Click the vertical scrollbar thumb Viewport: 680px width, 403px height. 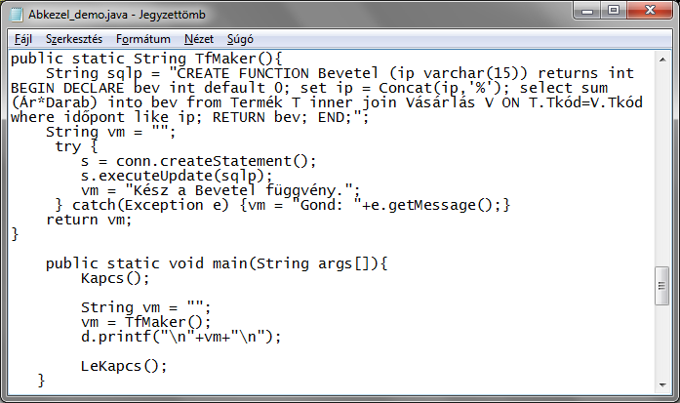(x=661, y=286)
